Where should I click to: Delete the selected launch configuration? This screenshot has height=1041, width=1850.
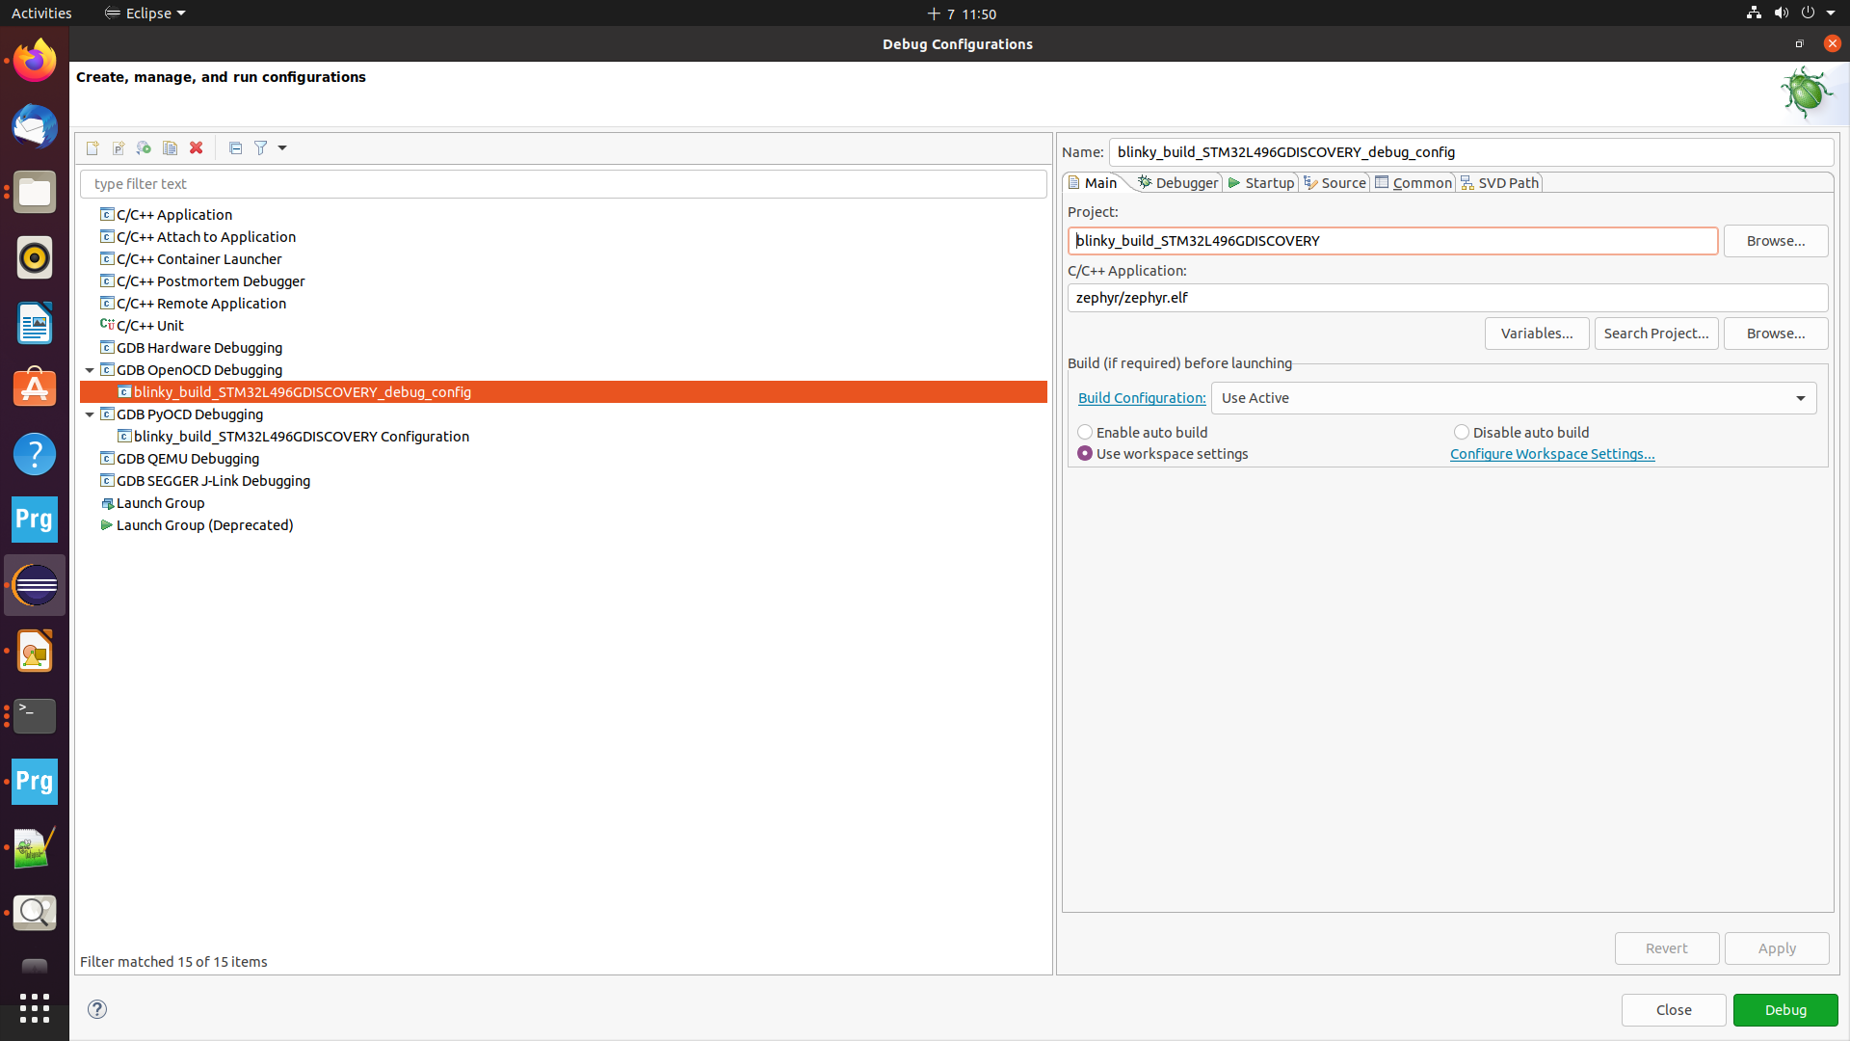click(x=196, y=147)
